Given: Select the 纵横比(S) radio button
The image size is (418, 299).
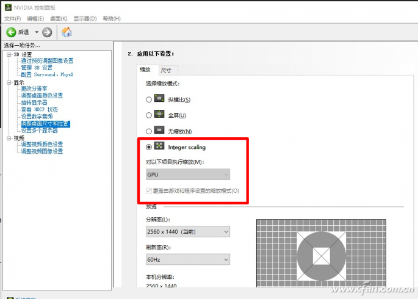Looking at the screenshot, I should pos(149,99).
